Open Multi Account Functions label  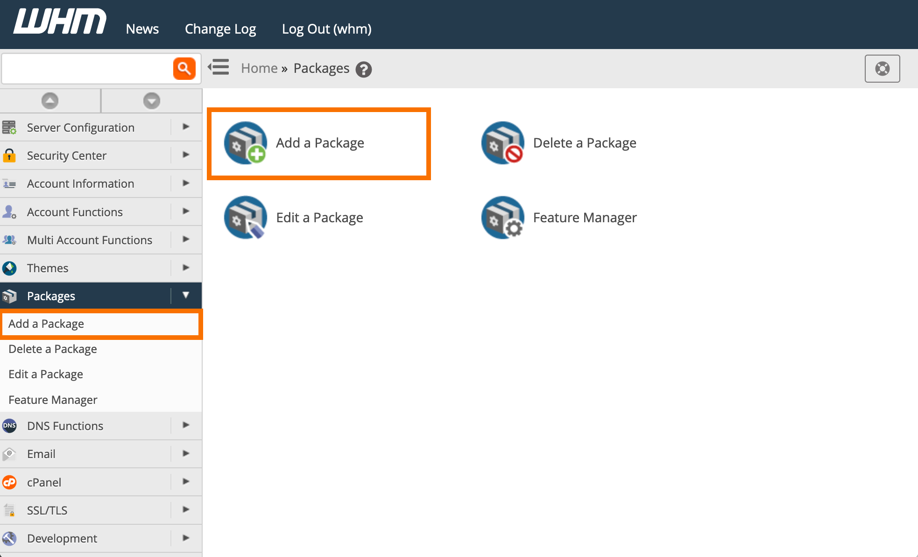tap(90, 240)
